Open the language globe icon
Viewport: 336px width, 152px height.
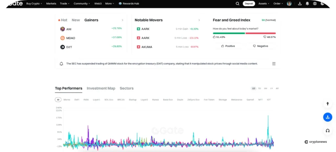(315, 4)
